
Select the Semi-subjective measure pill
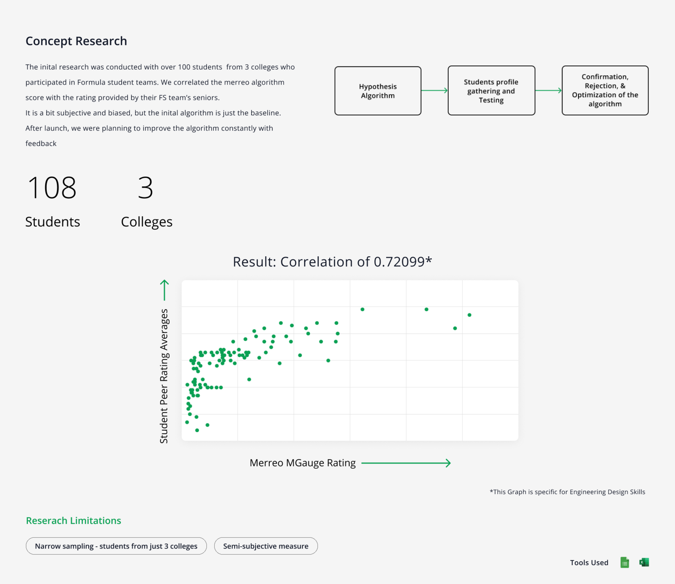(265, 546)
